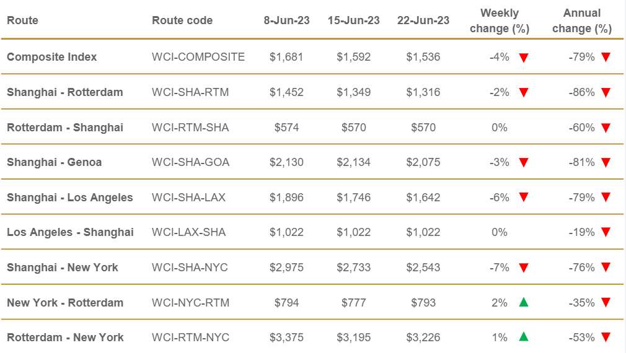Click the 22-Jun-23 column header
This screenshot has height=353, width=626.
click(x=423, y=20)
